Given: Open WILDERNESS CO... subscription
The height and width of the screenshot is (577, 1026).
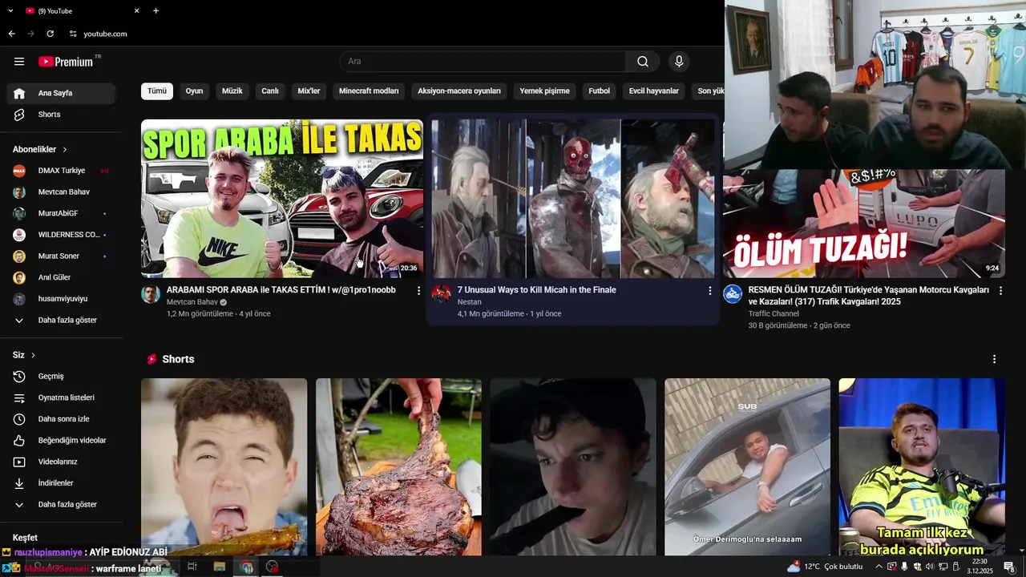Looking at the screenshot, I should [61, 235].
